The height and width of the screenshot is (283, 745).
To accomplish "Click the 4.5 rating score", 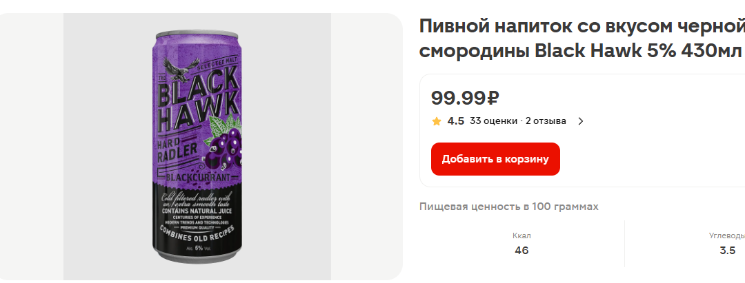I will point(456,121).
